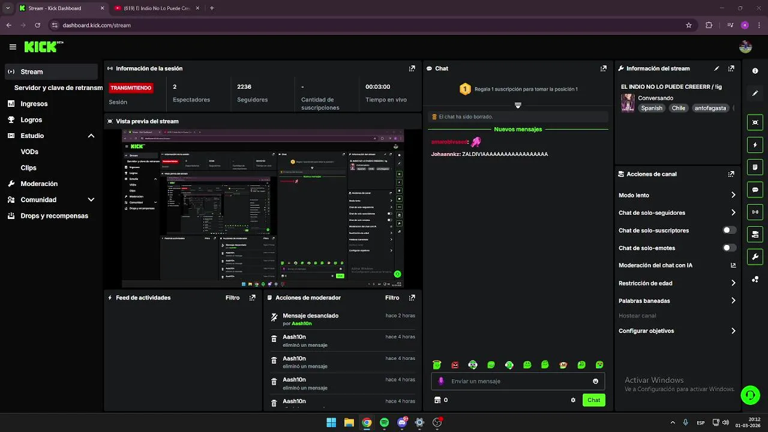Viewport: 768px width, 432px height.
Task: Click the pencil edit icon in the right sidebar
Action: [755, 94]
